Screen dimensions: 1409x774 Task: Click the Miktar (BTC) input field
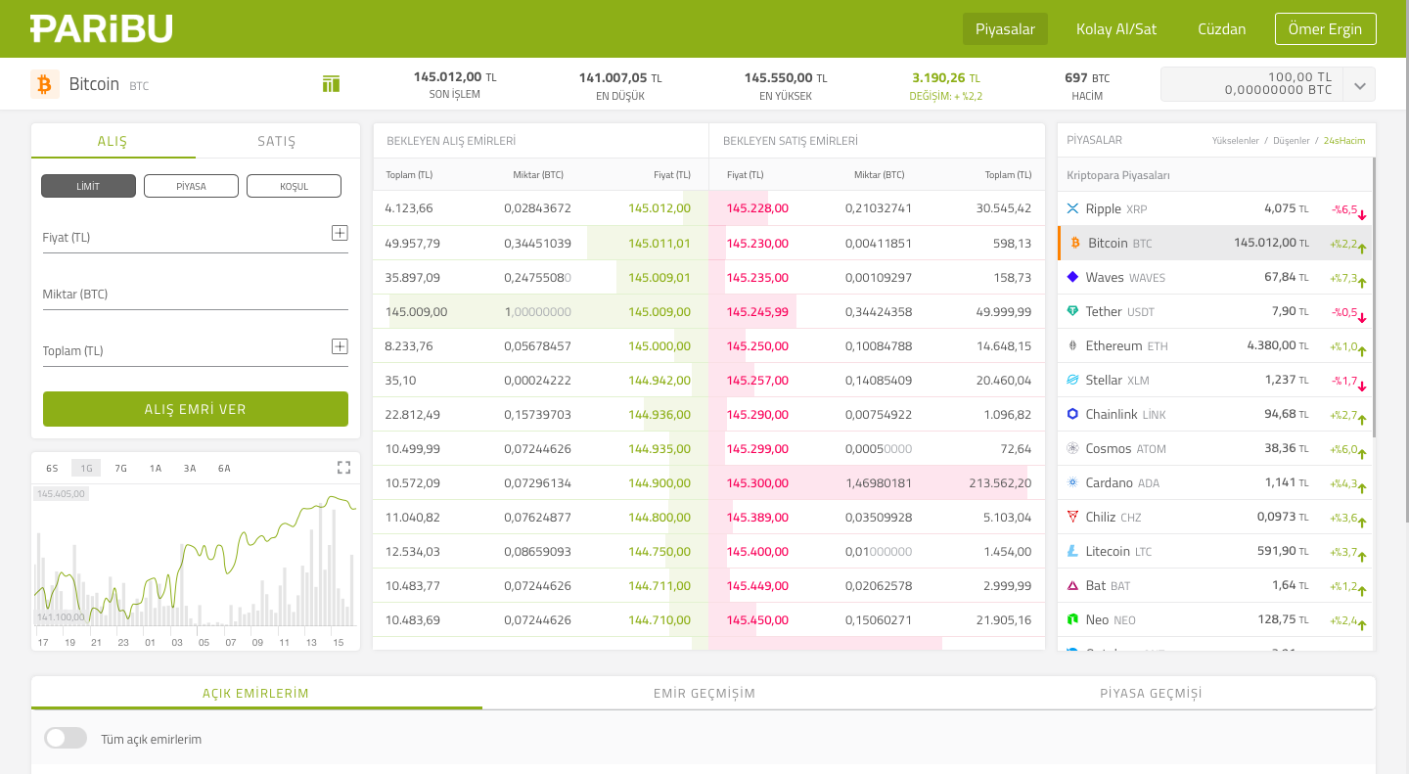(195, 295)
